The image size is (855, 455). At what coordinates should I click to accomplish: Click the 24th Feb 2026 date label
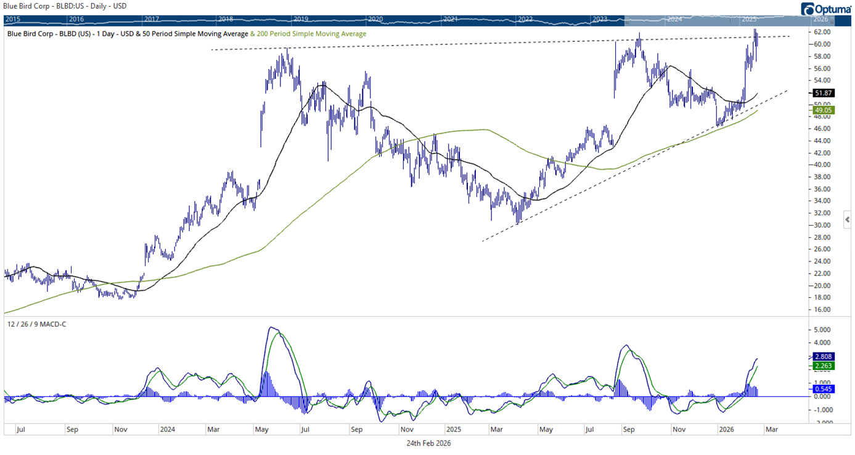(x=428, y=443)
